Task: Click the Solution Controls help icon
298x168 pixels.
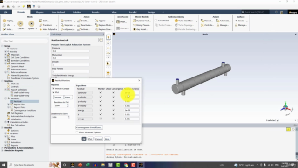Action: click(101, 40)
